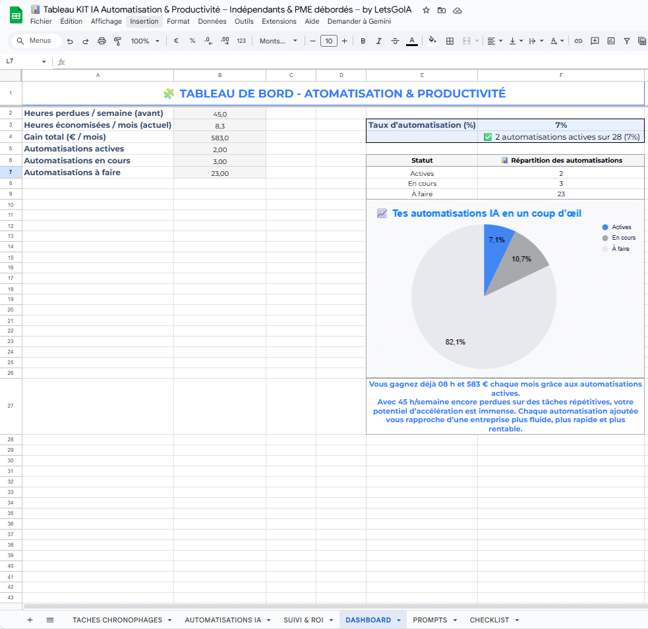This screenshot has height=629, width=648.
Task: Toggle strikethrough formatting
Action: pyautogui.click(x=395, y=41)
